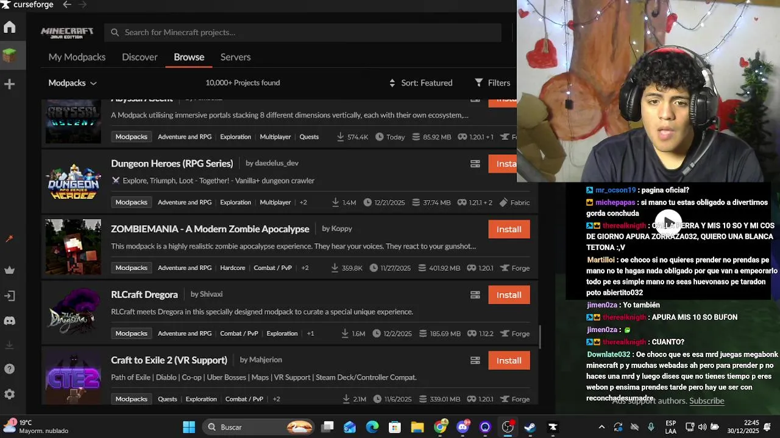Go forward using the right arrow
The image size is (780, 438).
point(82,5)
